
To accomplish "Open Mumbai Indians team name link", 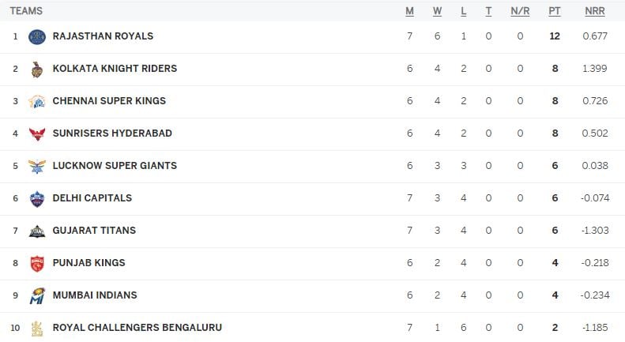I will 95,295.
